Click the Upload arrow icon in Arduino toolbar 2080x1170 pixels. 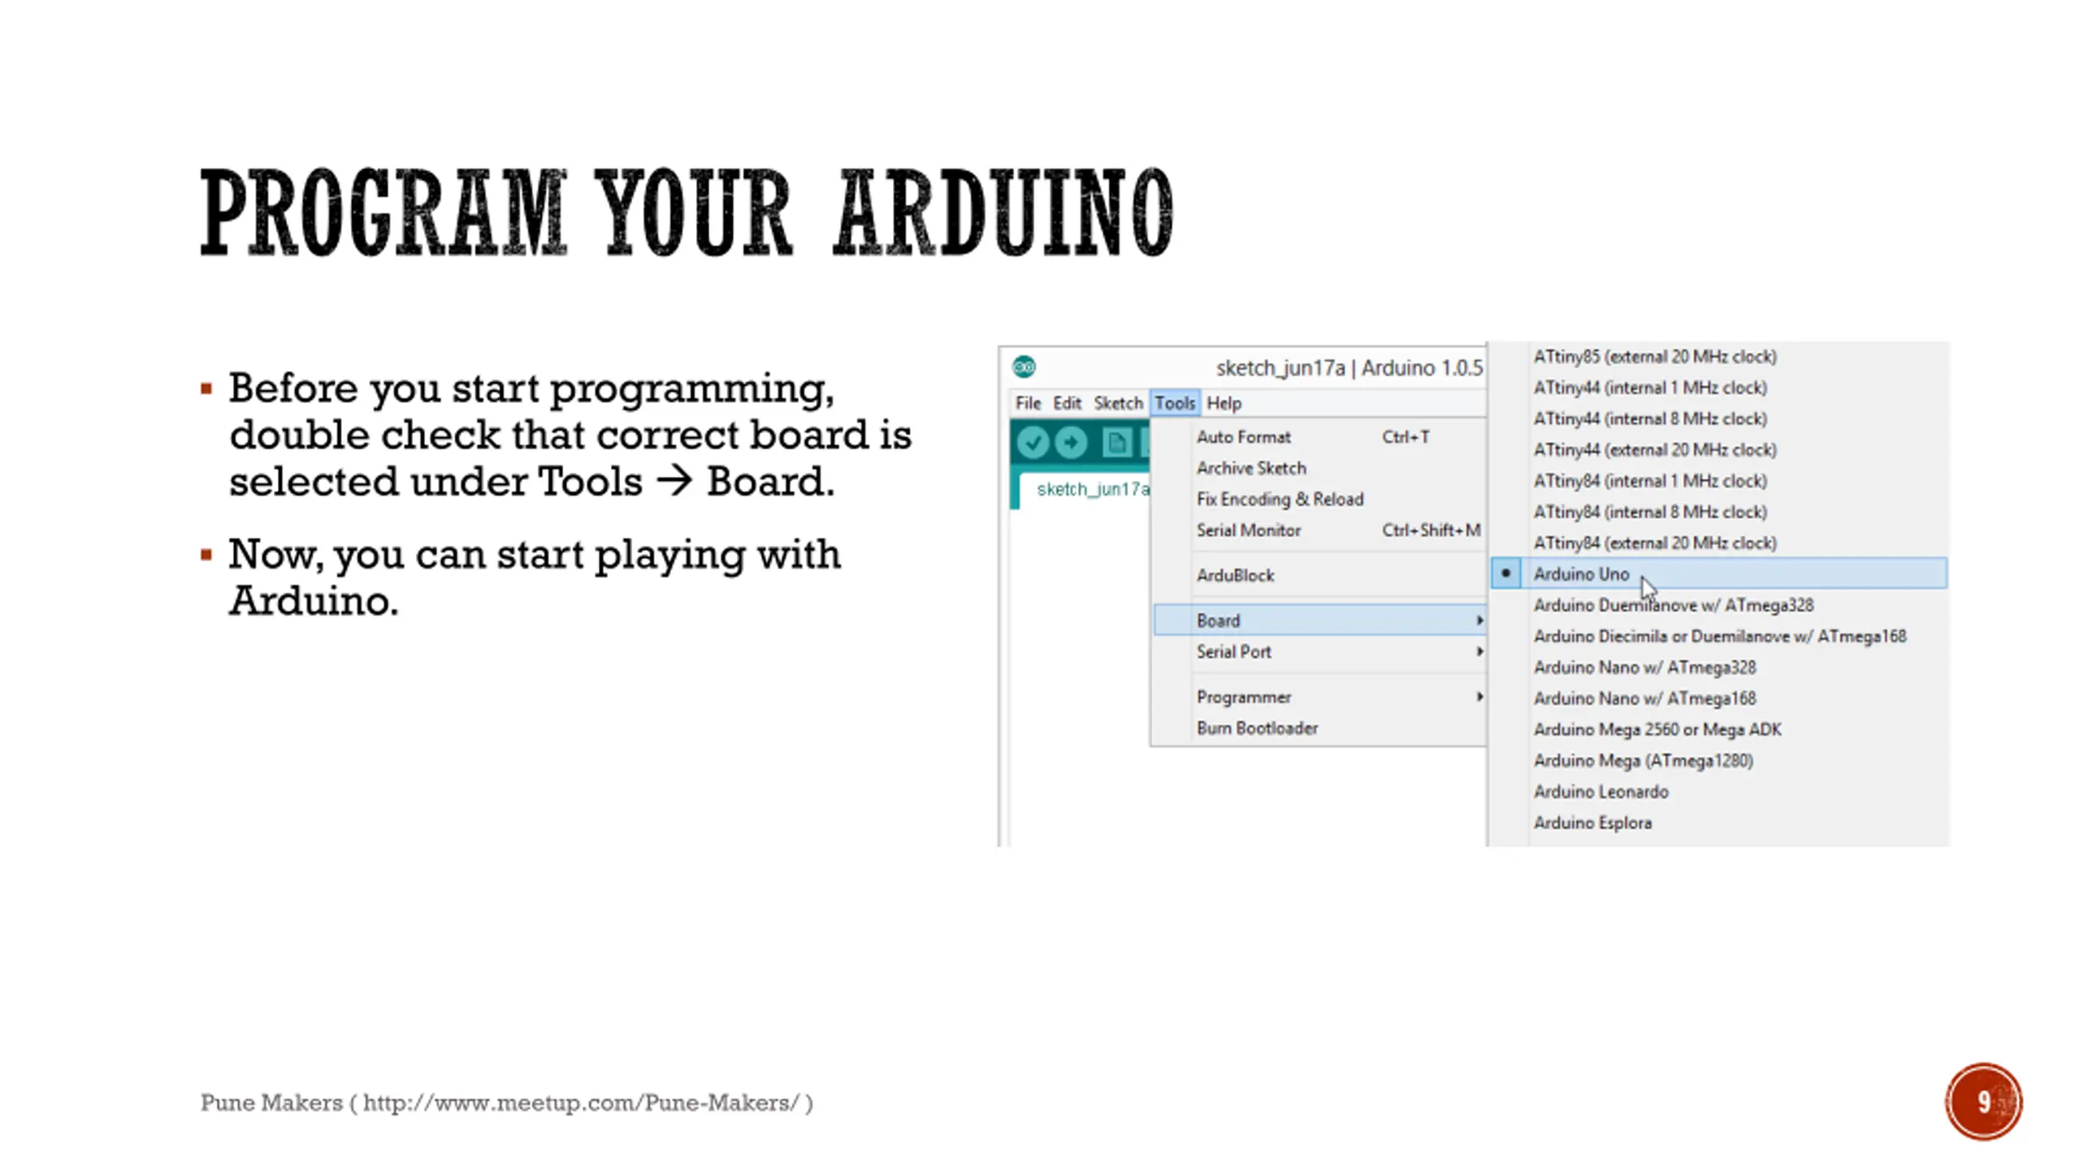click(x=1072, y=443)
